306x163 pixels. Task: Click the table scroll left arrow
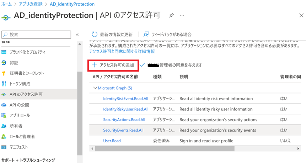point(92,149)
